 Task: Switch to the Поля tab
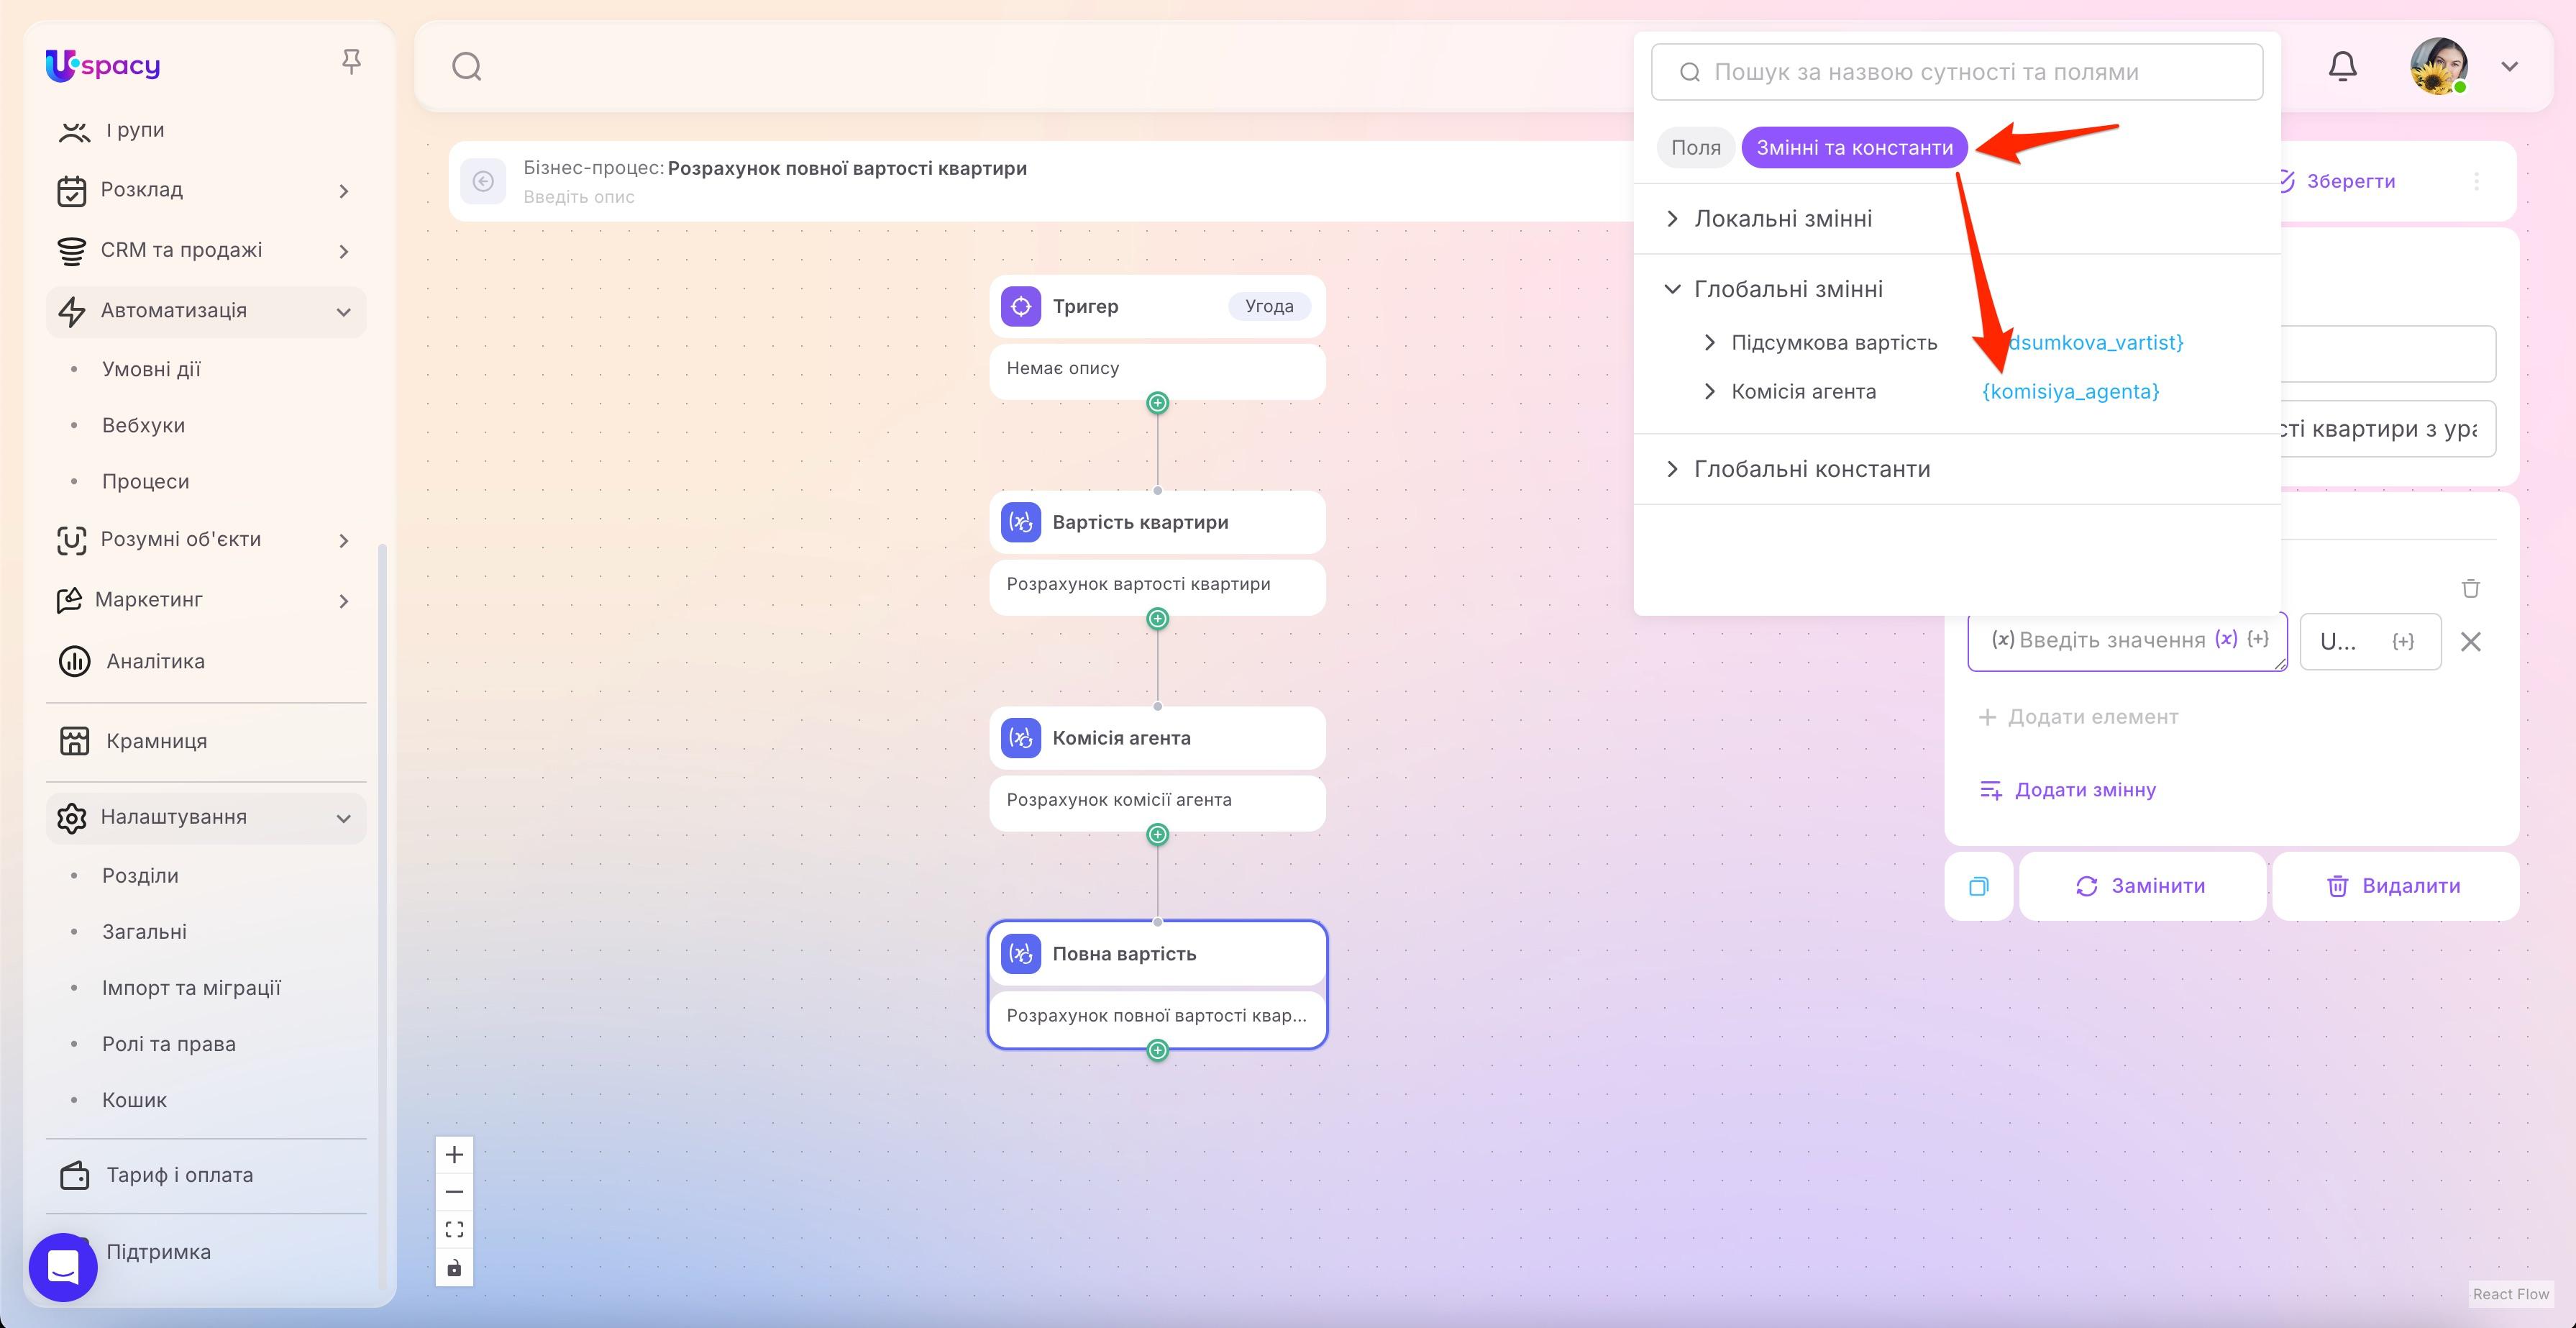(1696, 148)
